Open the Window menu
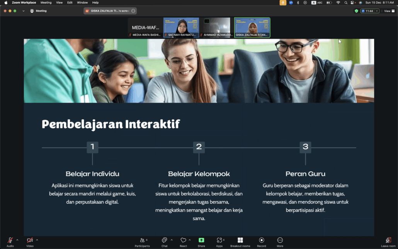Screen dimensions: 398x249 [82, 3]
